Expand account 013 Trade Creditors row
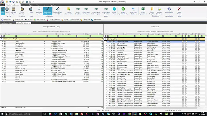Image resolution: width=207 pixels, height=116 pixels. [3, 61]
